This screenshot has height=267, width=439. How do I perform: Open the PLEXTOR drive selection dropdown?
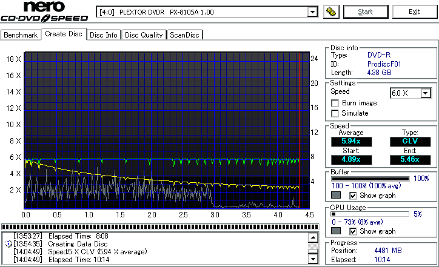313,12
